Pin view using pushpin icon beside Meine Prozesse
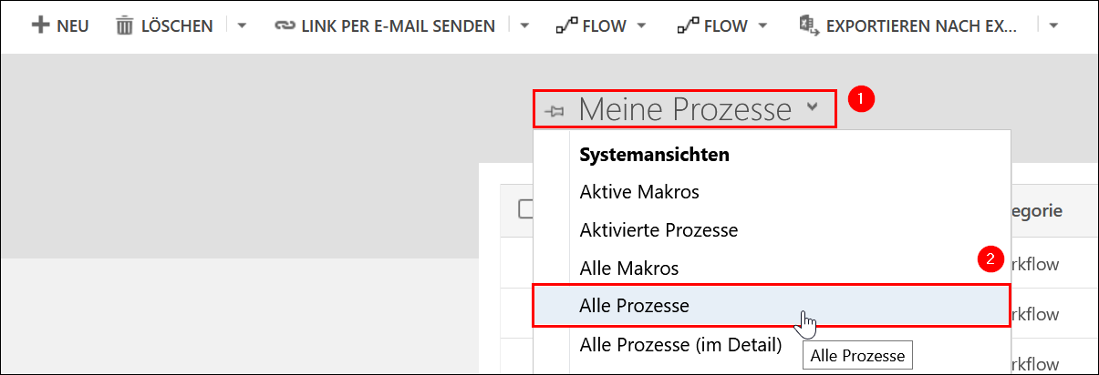 554,112
